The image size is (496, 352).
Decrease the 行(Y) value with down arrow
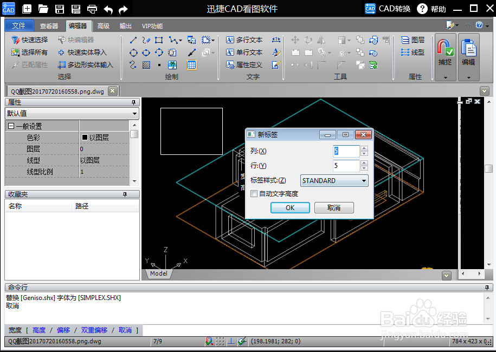point(364,168)
